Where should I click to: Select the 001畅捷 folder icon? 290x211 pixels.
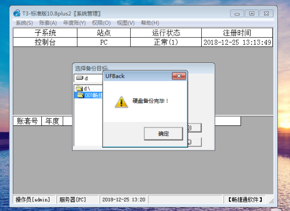tap(81, 95)
